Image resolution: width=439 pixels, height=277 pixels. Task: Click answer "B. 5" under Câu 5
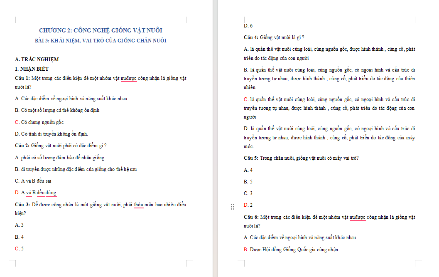[x=248, y=182]
